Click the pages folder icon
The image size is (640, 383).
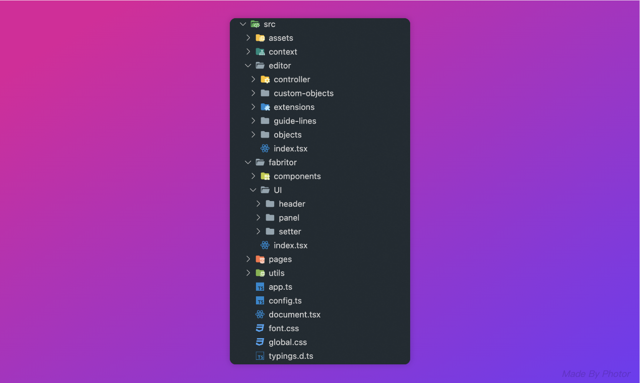click(260, 259)
